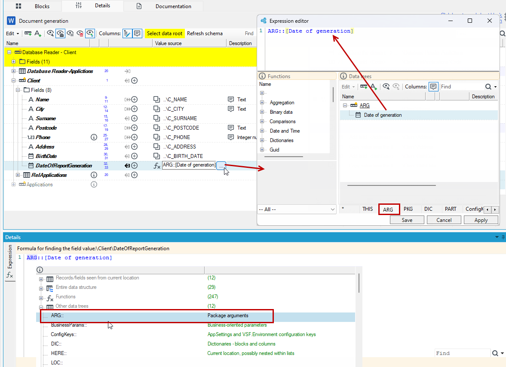Click the calendar icon of Date of generation

click(x=358, y=115)
